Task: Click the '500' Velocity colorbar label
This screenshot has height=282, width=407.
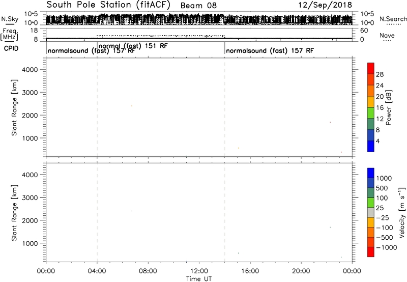Action: click(382, 188)
